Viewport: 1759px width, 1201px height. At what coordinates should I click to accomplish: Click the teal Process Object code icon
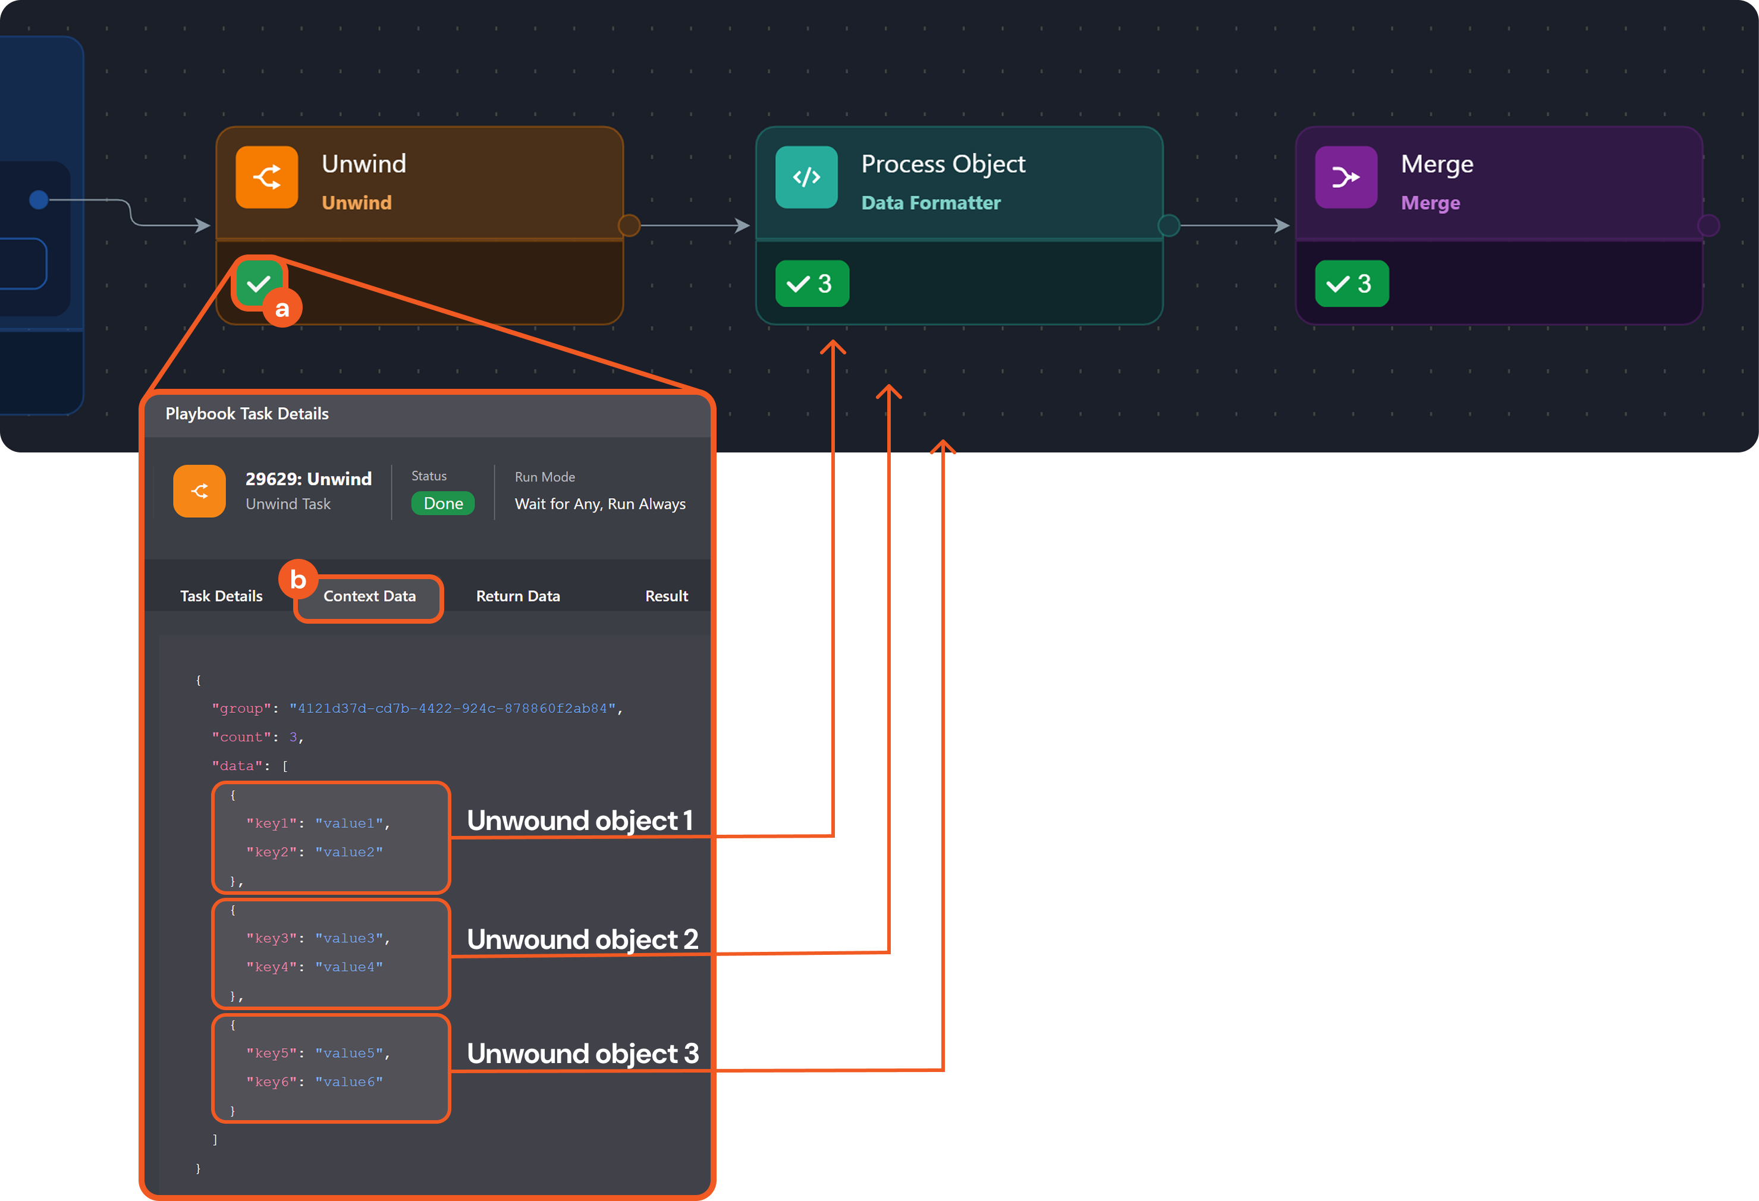coord(806,177)
